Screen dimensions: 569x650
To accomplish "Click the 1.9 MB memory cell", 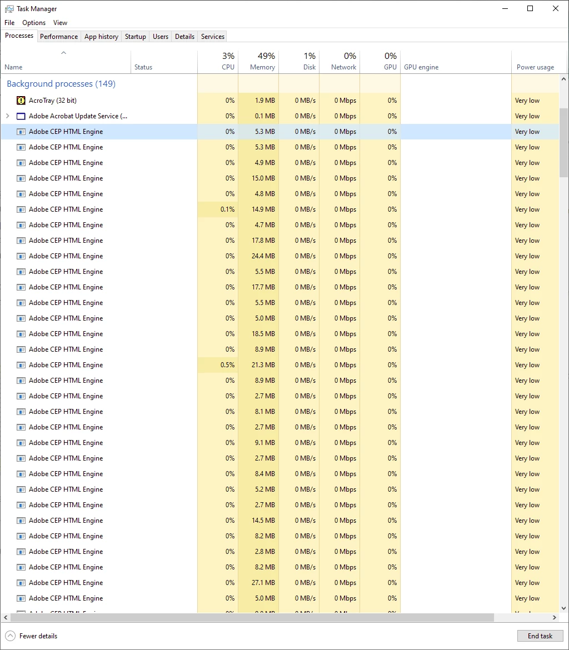I will [258, 101].
